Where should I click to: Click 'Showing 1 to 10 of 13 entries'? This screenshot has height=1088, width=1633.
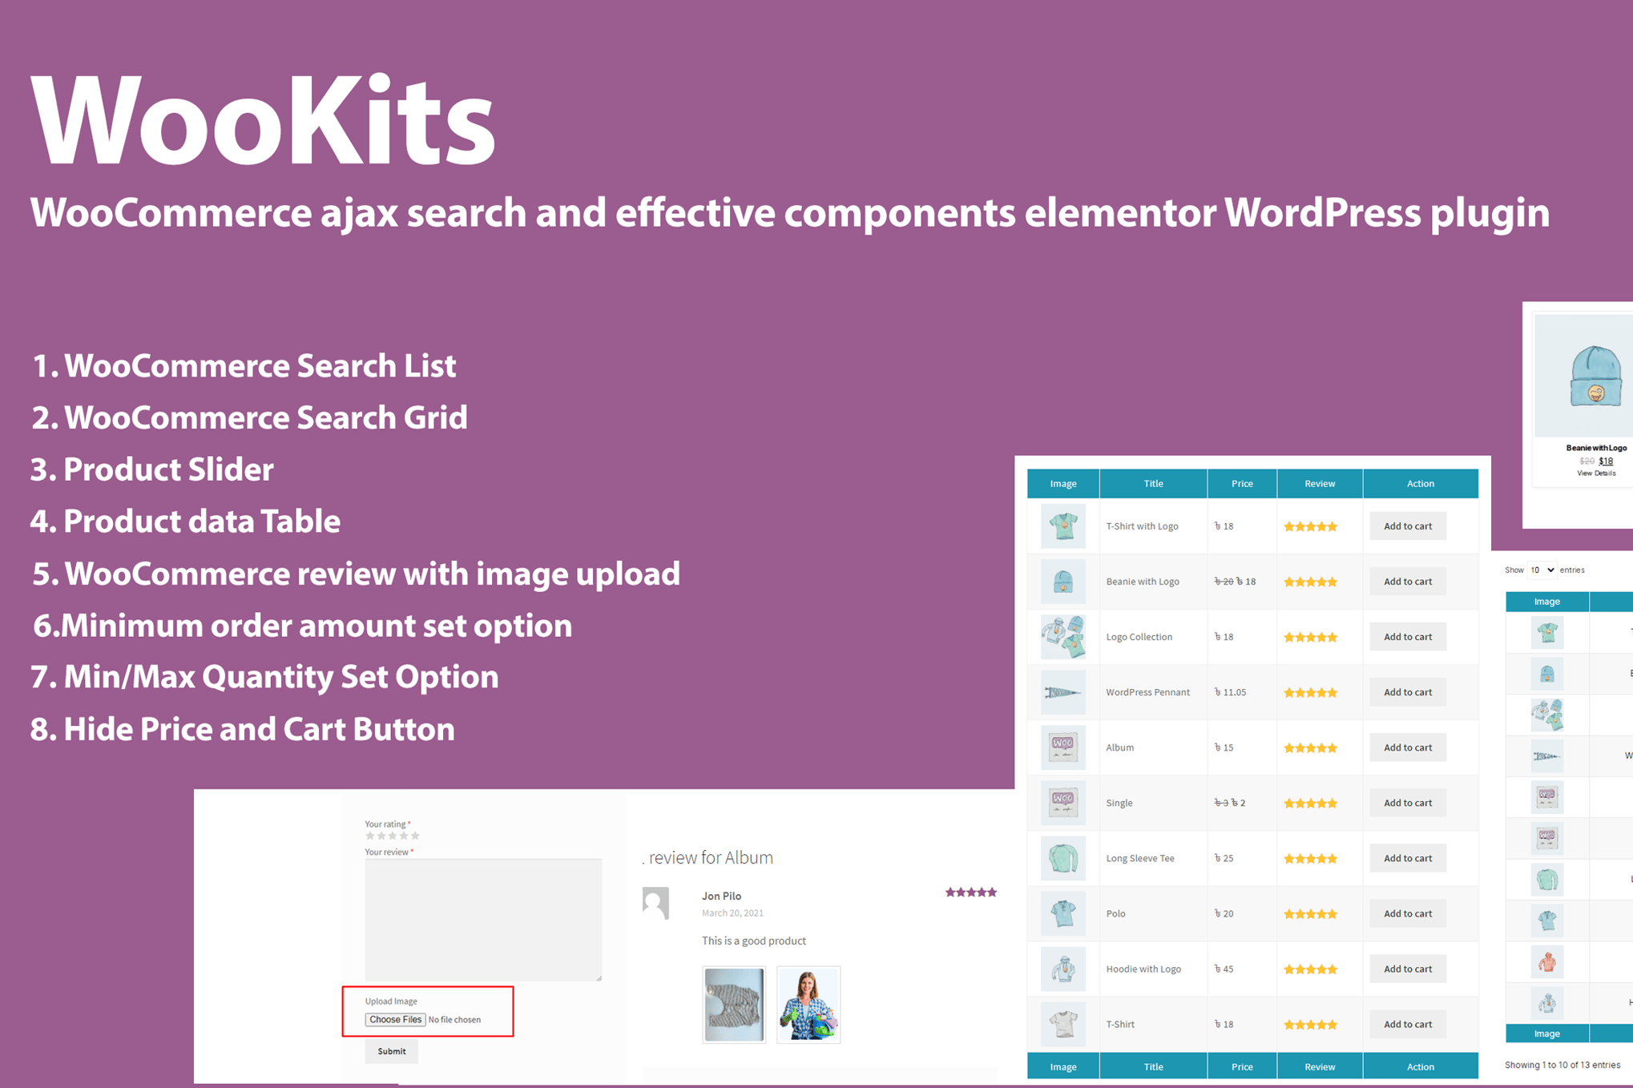coord(1562,1065)
